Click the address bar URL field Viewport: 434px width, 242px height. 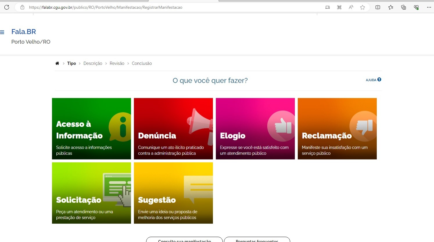[106, 7]
